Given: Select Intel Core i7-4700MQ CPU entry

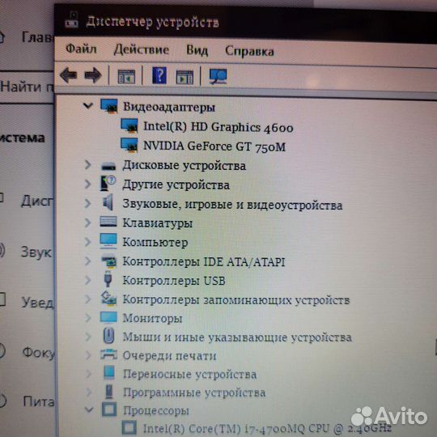Looking at the screenshot, I should 267,428.
